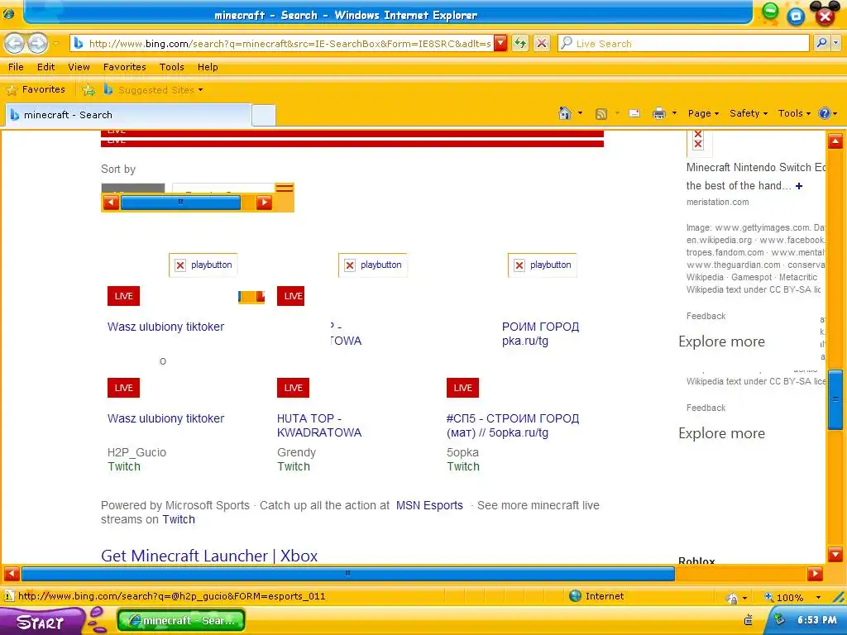
Task: Open the Suggested Sites dropdown
Action: [x=153, y=90]
